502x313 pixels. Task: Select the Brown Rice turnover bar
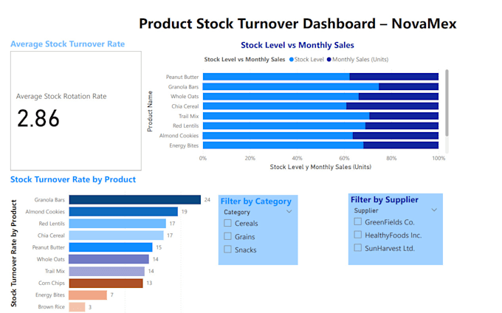click(78, 307)
